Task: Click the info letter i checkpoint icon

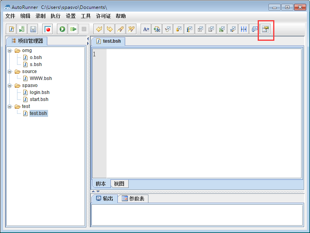Action: click(189, 30)
